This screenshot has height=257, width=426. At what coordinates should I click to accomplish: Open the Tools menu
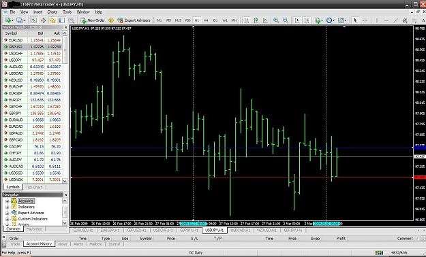(x=67, y=12)
